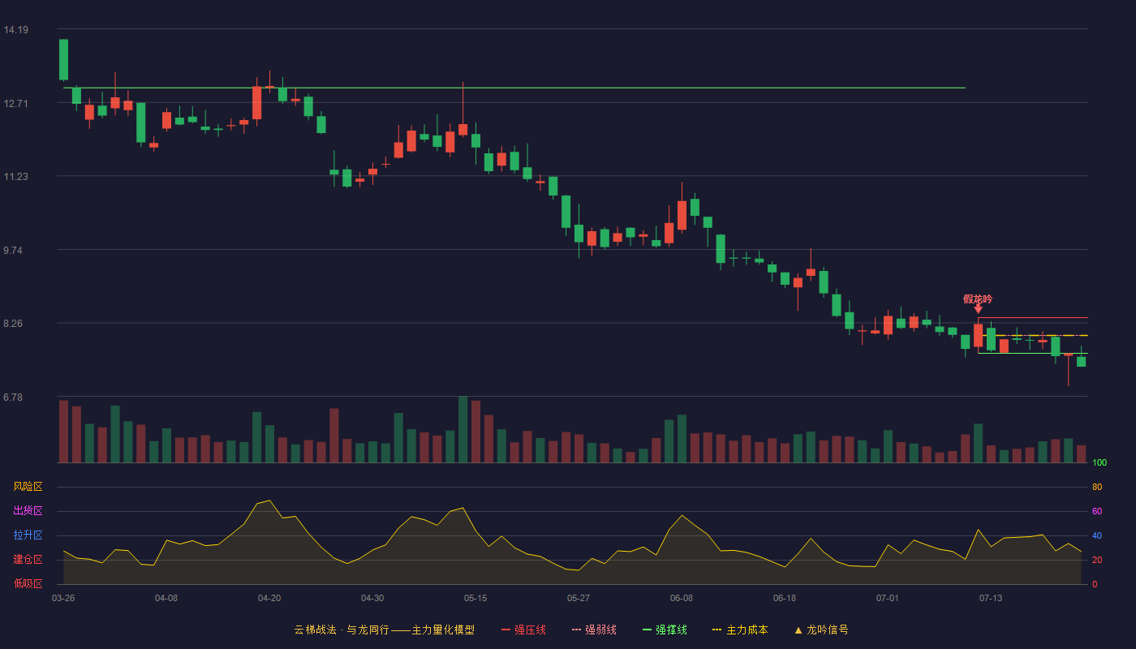Click the 假龙吟 signal annotation text
This screenshot has height=649, width=1136.
[x=978, y=299]
